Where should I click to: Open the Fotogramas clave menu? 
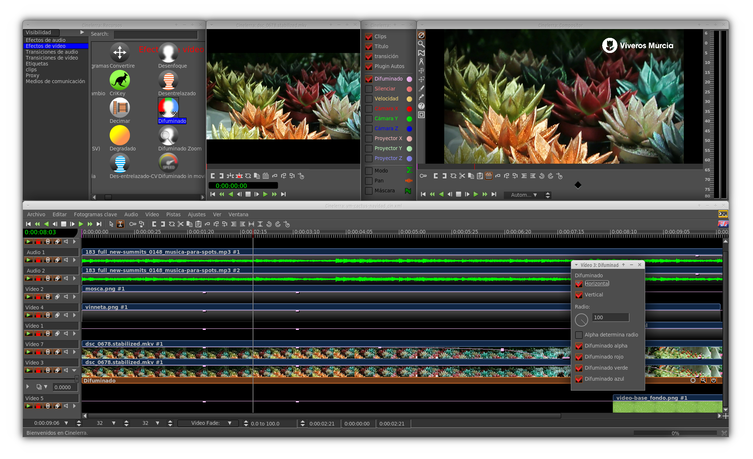[x=95, y=214]
